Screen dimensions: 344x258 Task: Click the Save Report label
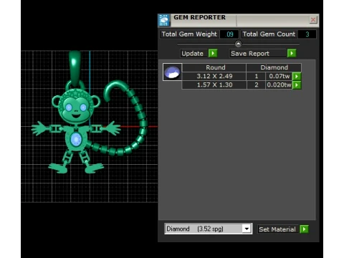click(250, 53)
